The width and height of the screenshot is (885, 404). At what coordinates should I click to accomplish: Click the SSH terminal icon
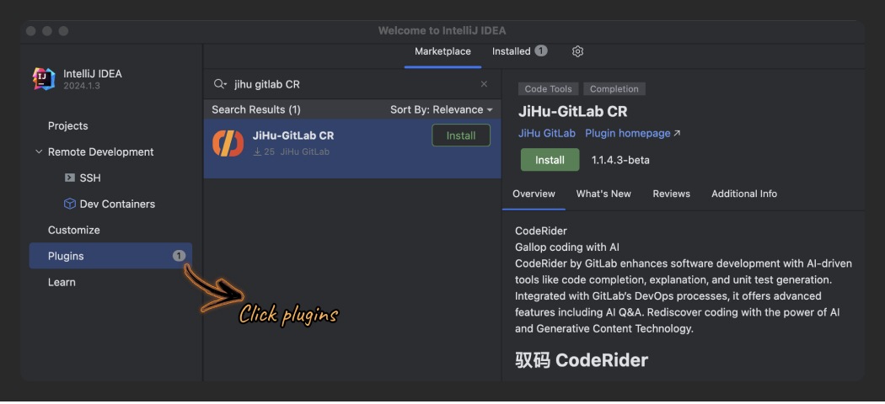click(x=70, y=178)
